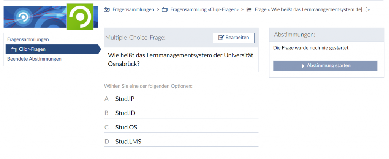
Task: Choose option B Stud.ID
Action: click(181, 113)
